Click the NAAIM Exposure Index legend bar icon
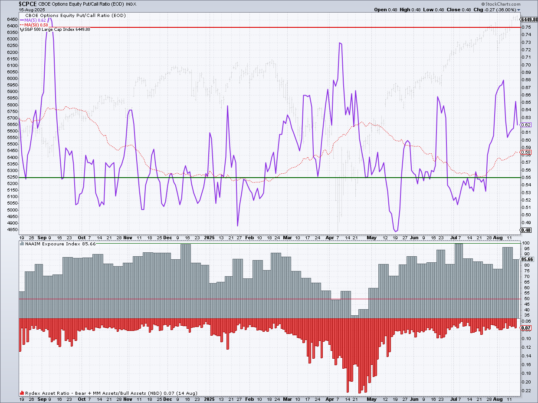Screen dimensions: 538x403 [22, 244]
